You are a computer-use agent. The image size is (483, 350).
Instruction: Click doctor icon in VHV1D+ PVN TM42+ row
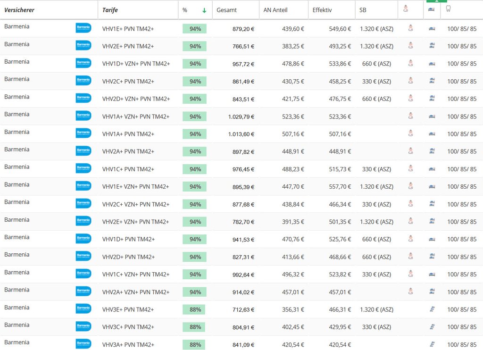[x=411, y=239]
